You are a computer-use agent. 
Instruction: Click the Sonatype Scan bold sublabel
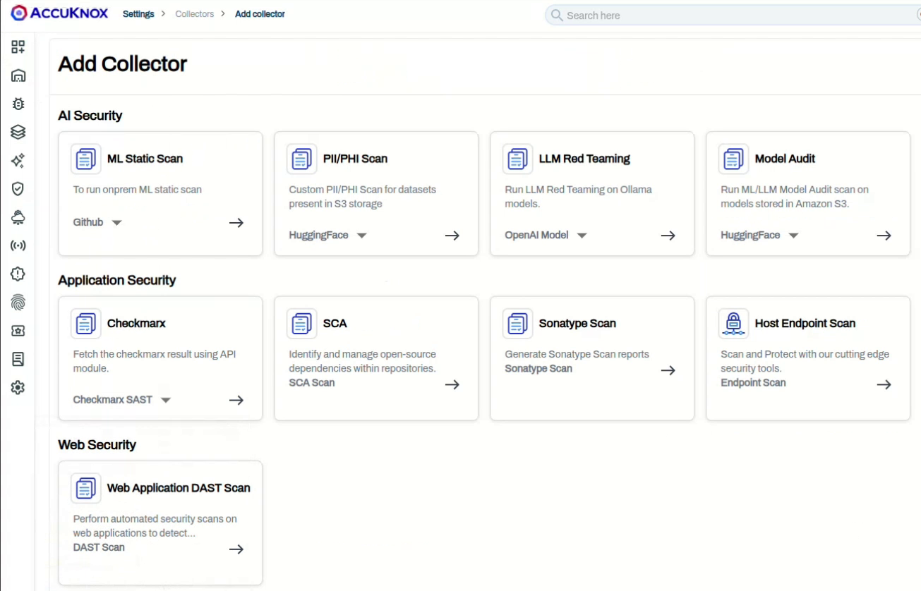click(x=538, y=369)
